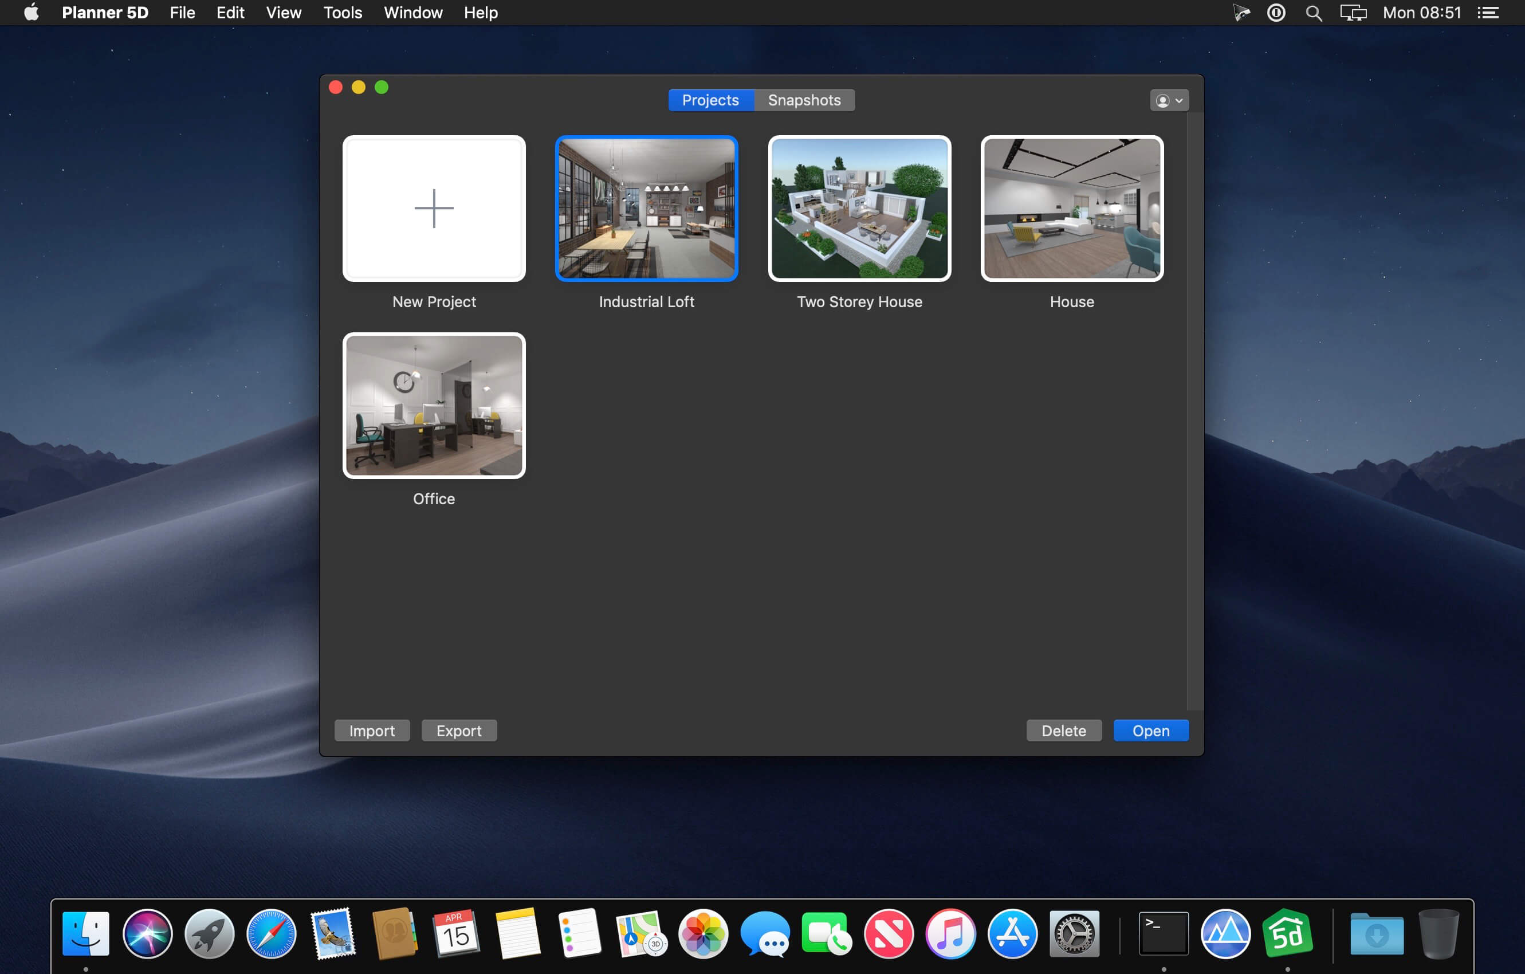
Task: Open the selected Industrial Loft project
Action: [1150, 730]
